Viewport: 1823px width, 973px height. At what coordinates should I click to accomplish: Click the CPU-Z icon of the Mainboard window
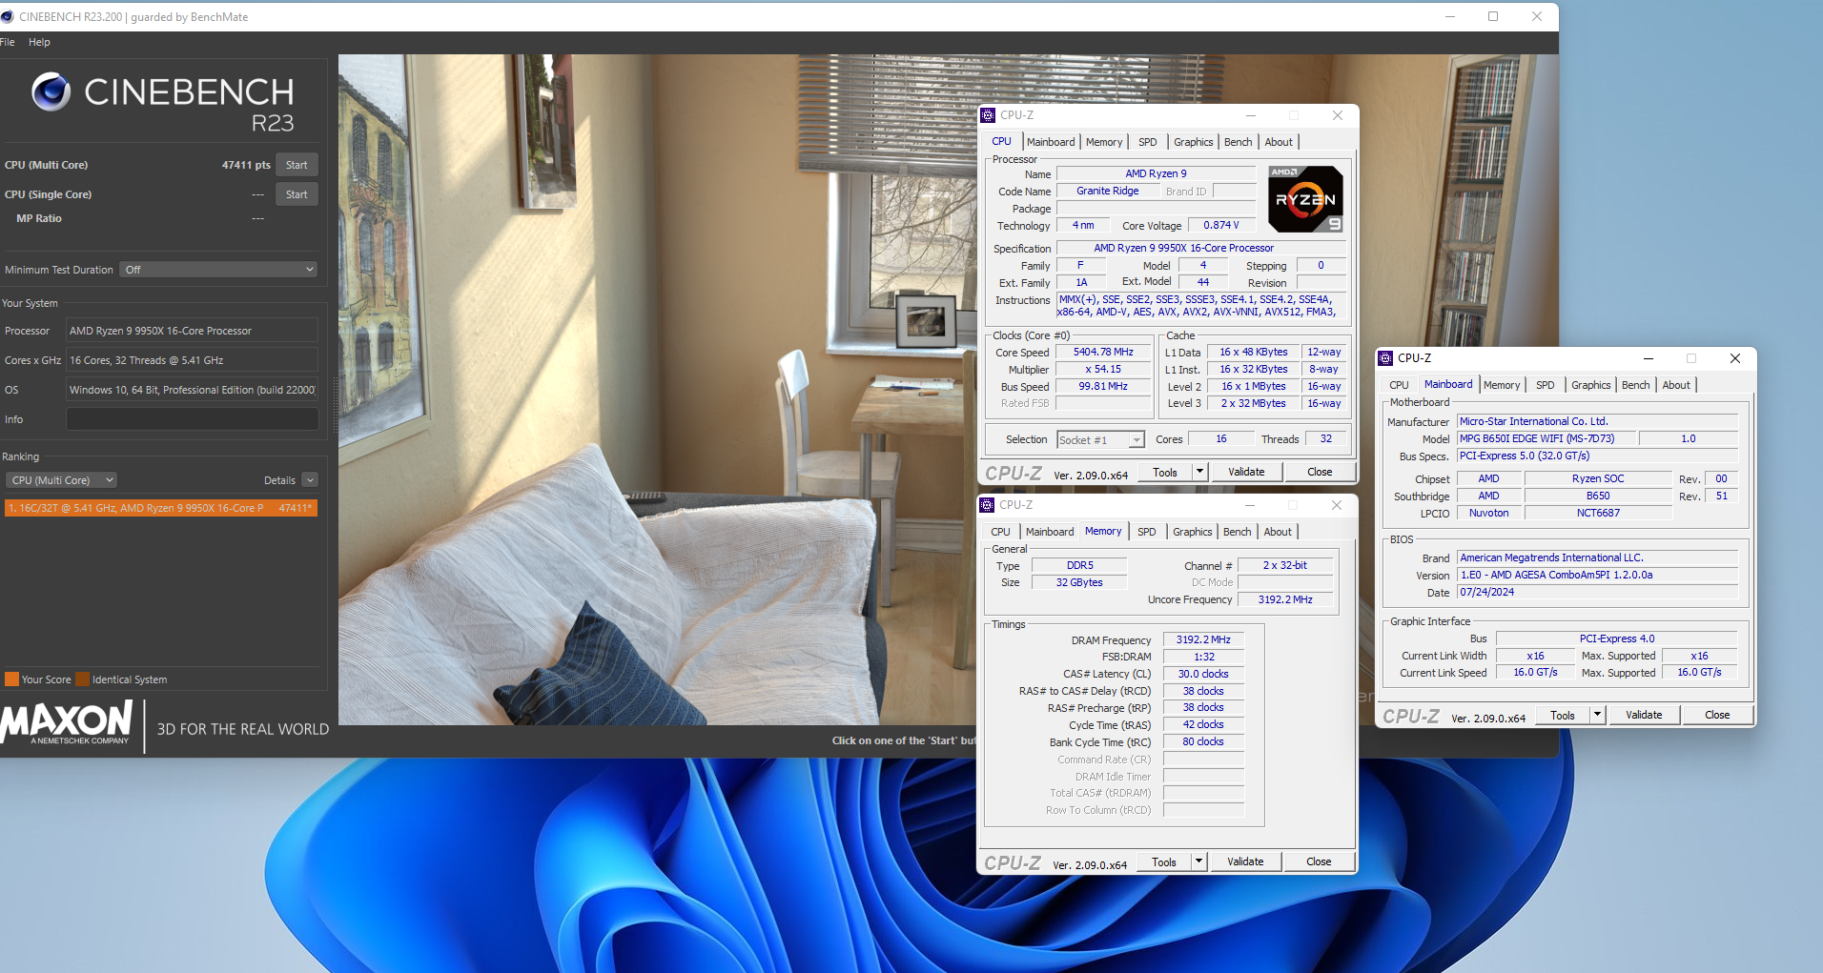pyautogui.click(x=1385, y=358)
